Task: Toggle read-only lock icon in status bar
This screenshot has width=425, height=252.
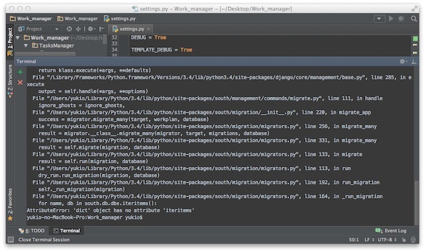Action: coord(404,240)
